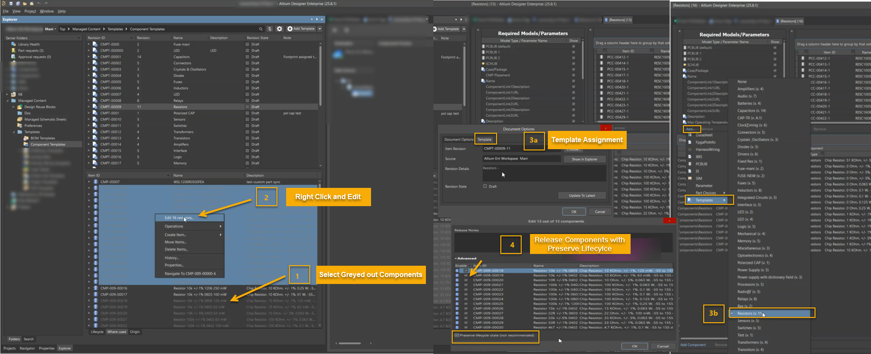Screen dimensions: 871x354
Task: Click Cancel in the release components dialog
Action: (663, 346)
